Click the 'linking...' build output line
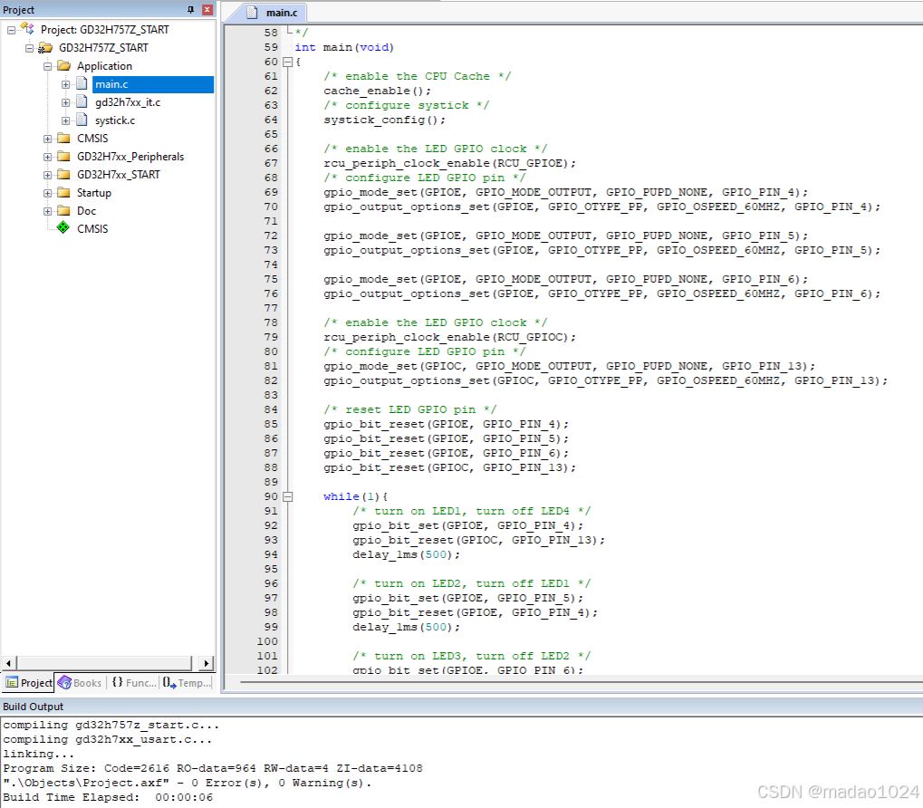The height and width of the screenshot is (808, 923). (x=38, y=754)
